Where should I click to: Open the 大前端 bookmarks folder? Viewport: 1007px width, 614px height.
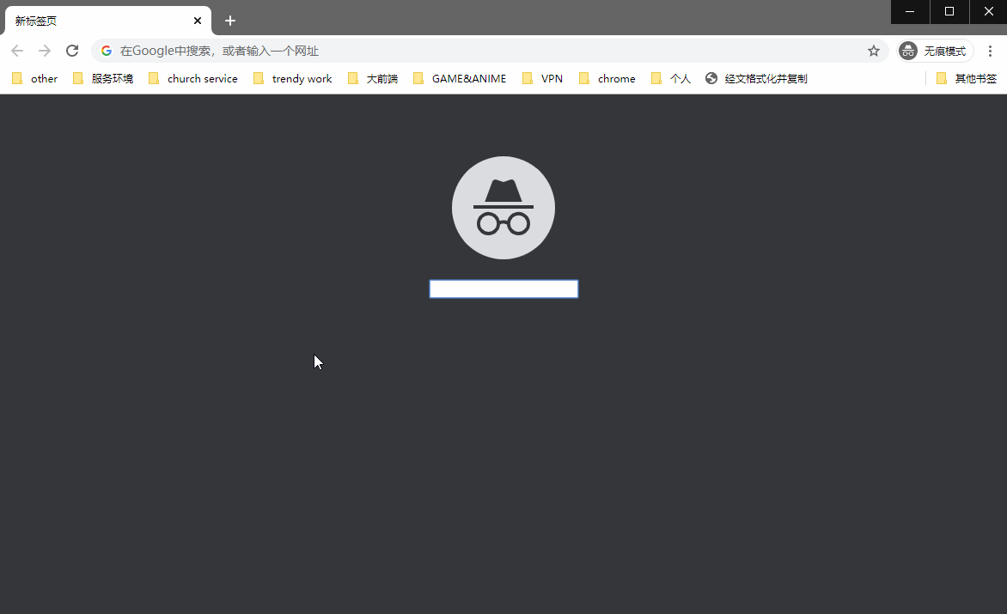[x=381, y=78]
